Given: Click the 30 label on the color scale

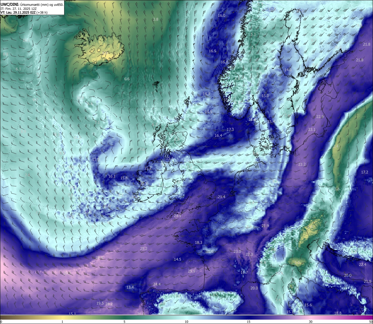Looking at the screenshot, I should (311, 322).
